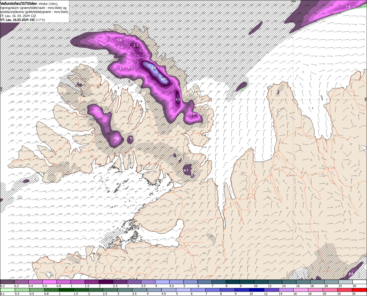This screenshot has height=296, width=367.
Task: Click the Veðurstofan/IS750dev title text
Action: point(19,3)
